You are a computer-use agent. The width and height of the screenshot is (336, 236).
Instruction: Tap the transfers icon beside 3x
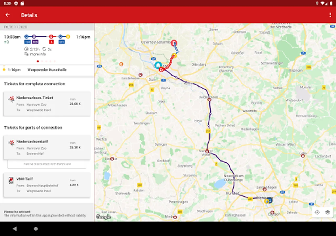pos(44,49)
